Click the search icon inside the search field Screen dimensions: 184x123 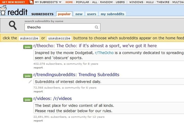click(96, 27)
